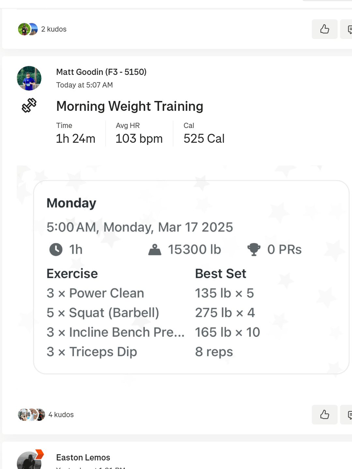Click the trophy icon beside 0 PRs
Image resolution: width=352 pixels, height=469 pixels.
click(254, 249)
